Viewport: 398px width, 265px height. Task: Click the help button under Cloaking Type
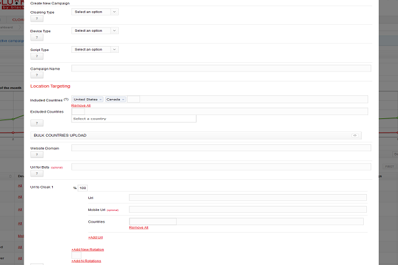click(38, 19)
